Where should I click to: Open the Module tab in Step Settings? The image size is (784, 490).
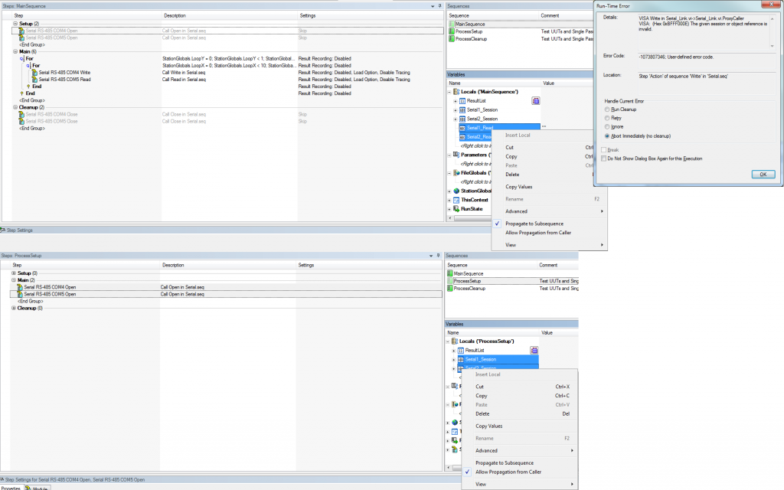38,487
